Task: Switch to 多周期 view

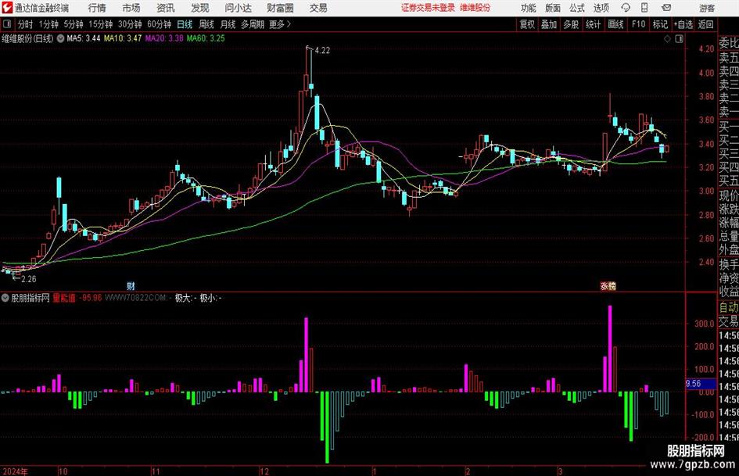Action: (x=253, y=24)
